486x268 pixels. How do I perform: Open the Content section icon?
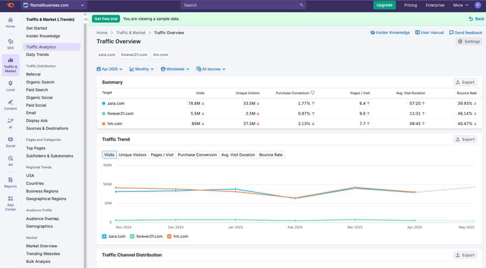point(10,105)
